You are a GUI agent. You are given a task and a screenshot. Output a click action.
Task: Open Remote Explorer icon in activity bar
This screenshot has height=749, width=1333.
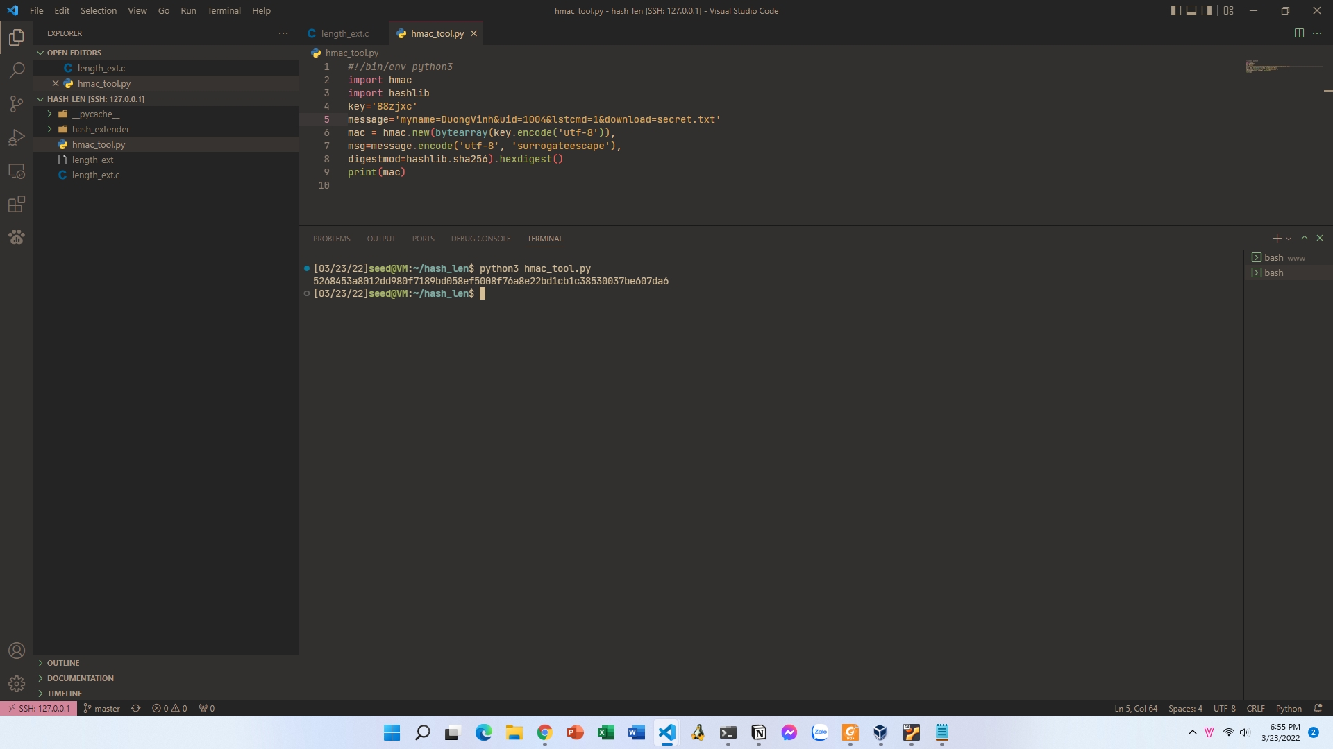pos(17,171)
